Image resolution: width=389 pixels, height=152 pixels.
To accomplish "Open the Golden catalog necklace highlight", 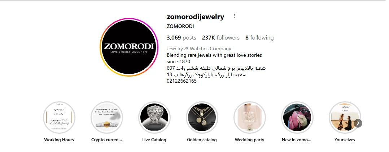I will (x=202, y=117).
